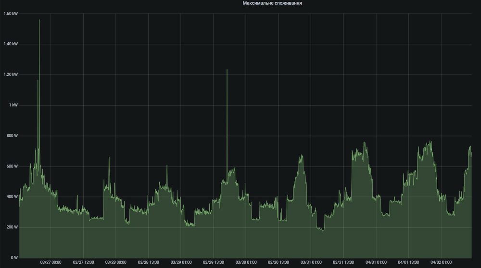Screen dimensions: 481x268
Task: Click the 03/31 13:00 time axis label
Action: tap(343, 262)
